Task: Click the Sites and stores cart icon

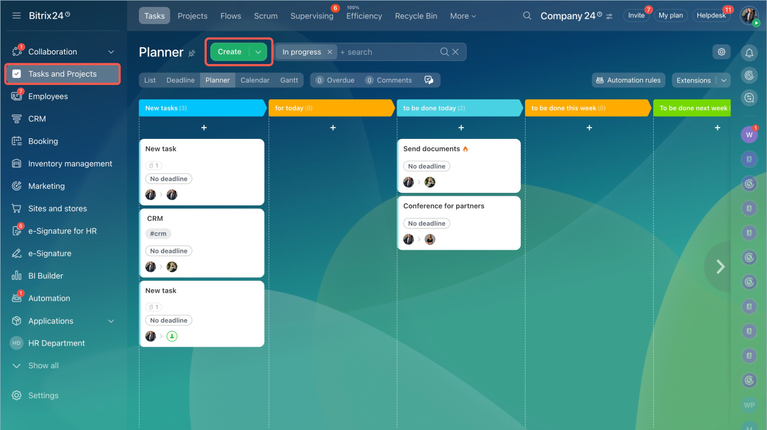Action: (17, 209)
